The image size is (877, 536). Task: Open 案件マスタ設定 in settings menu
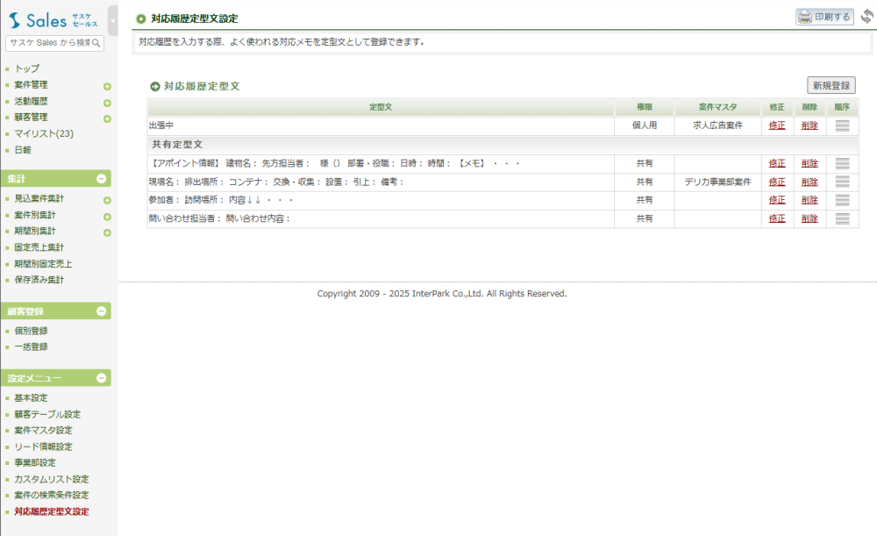(x=43, y=430)
